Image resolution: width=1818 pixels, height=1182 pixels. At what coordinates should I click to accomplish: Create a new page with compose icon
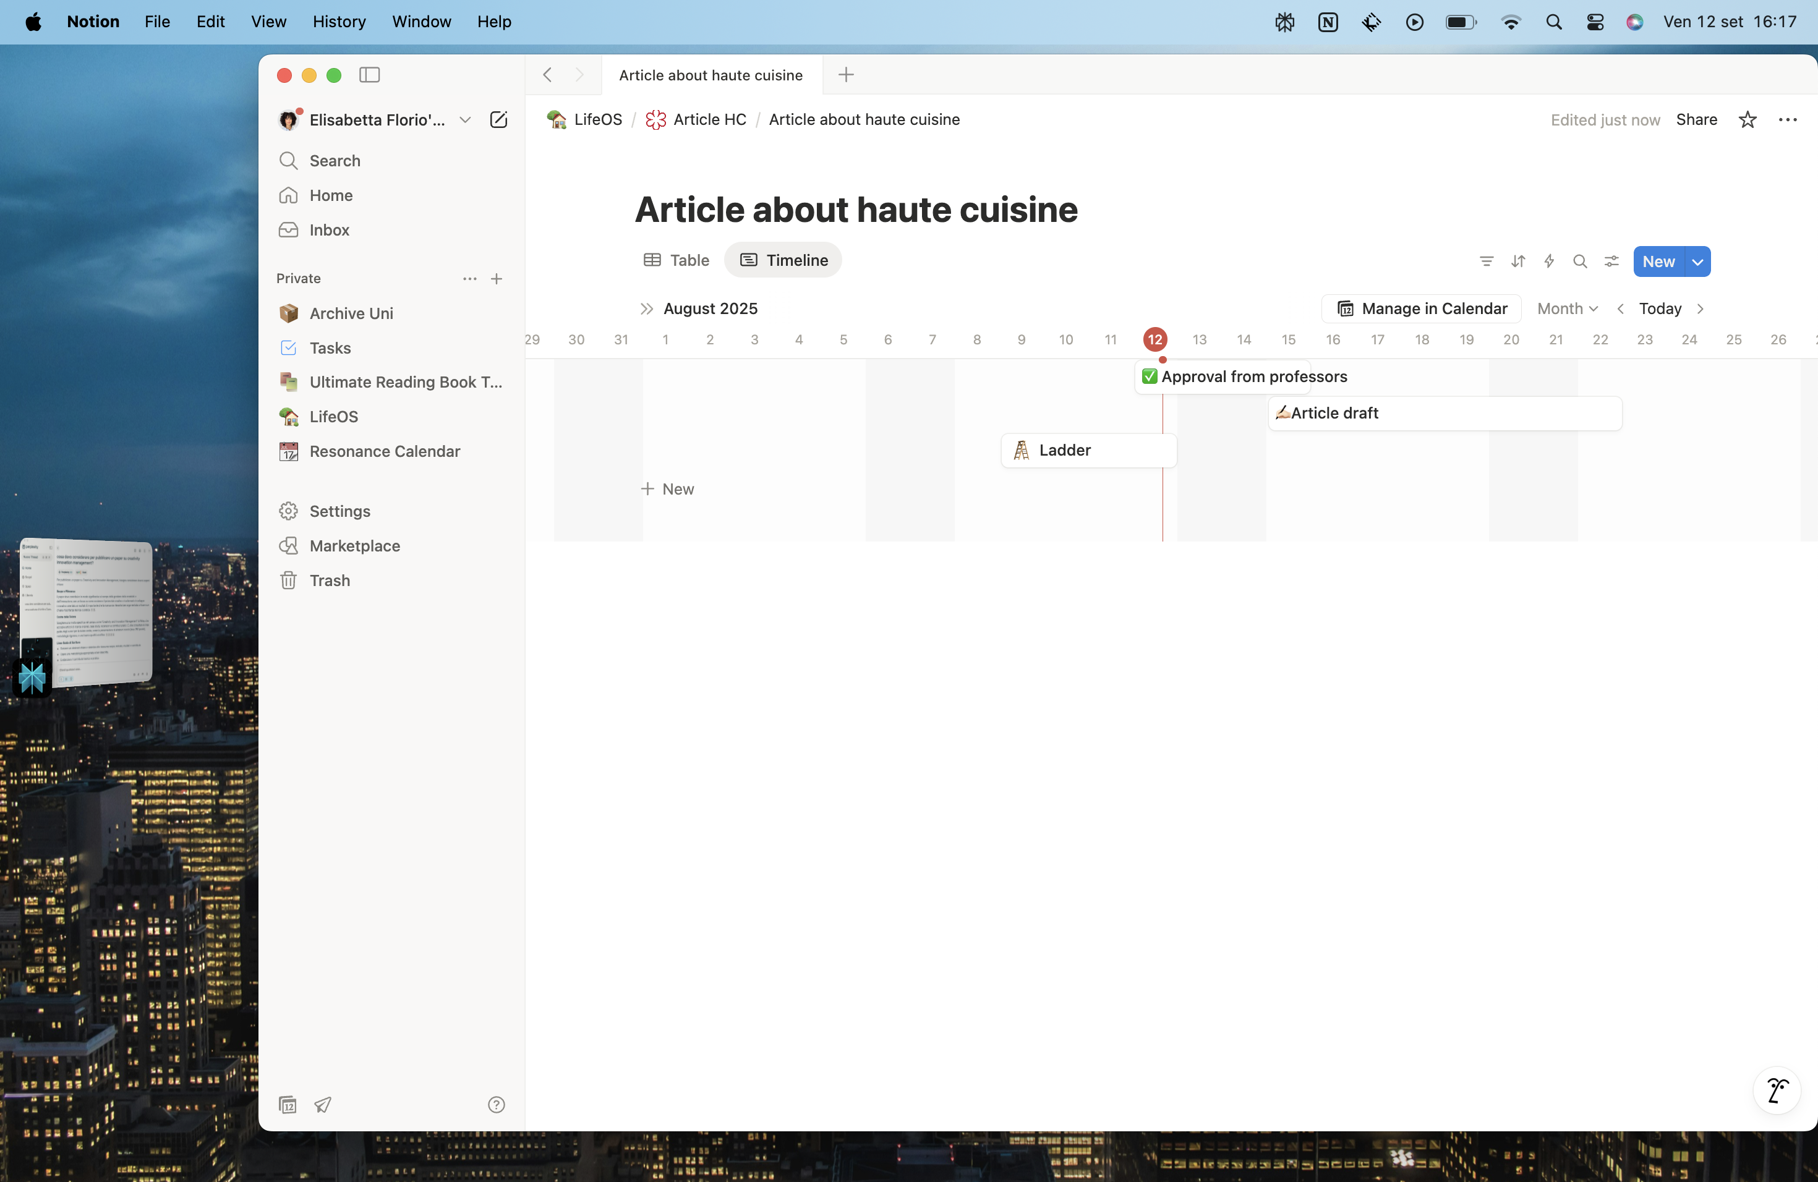click(498, 120)
